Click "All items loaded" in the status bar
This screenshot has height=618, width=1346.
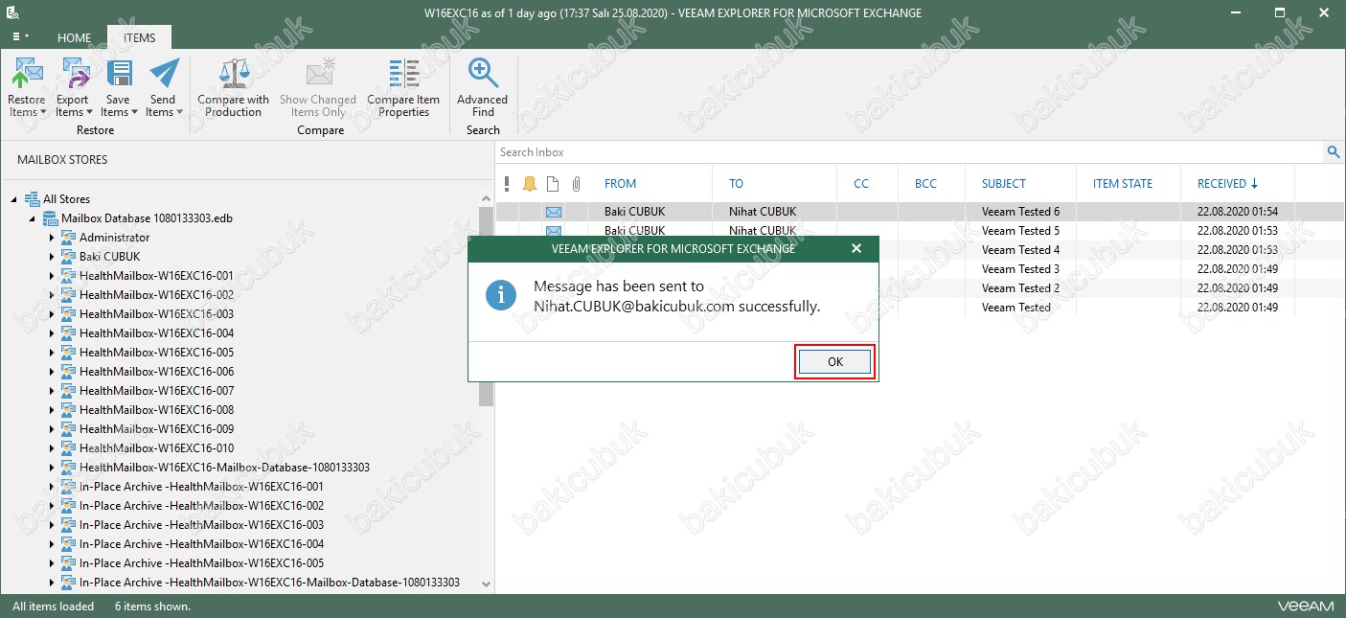coord(54,607)
